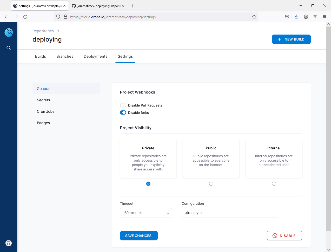Select Badges in settings sidebar

point(66,123)
